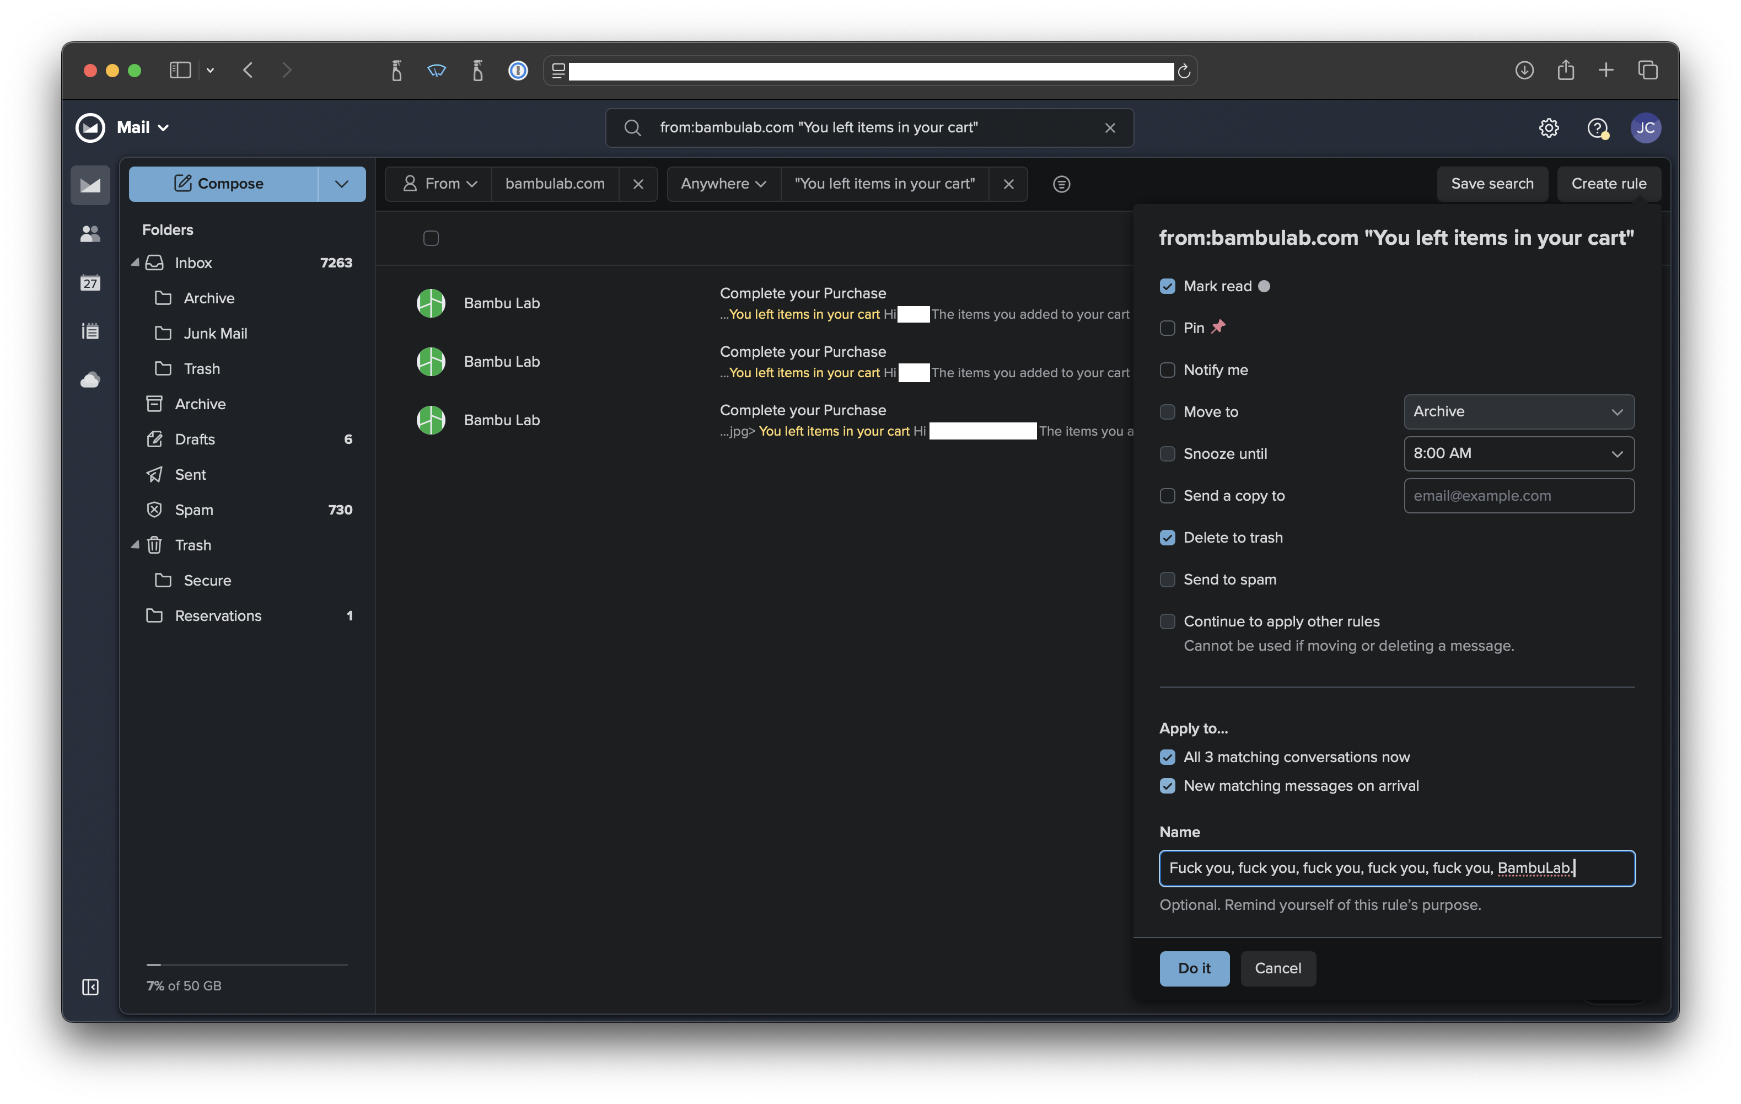The image size is (1741, 1104).
Task: Click Do it to apply the rule
Action: [x=1194, y=969]
